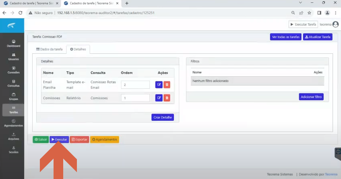Screen dimensions: 341x179
Task: Click the Consulta column header
Action: click(98, 73)
